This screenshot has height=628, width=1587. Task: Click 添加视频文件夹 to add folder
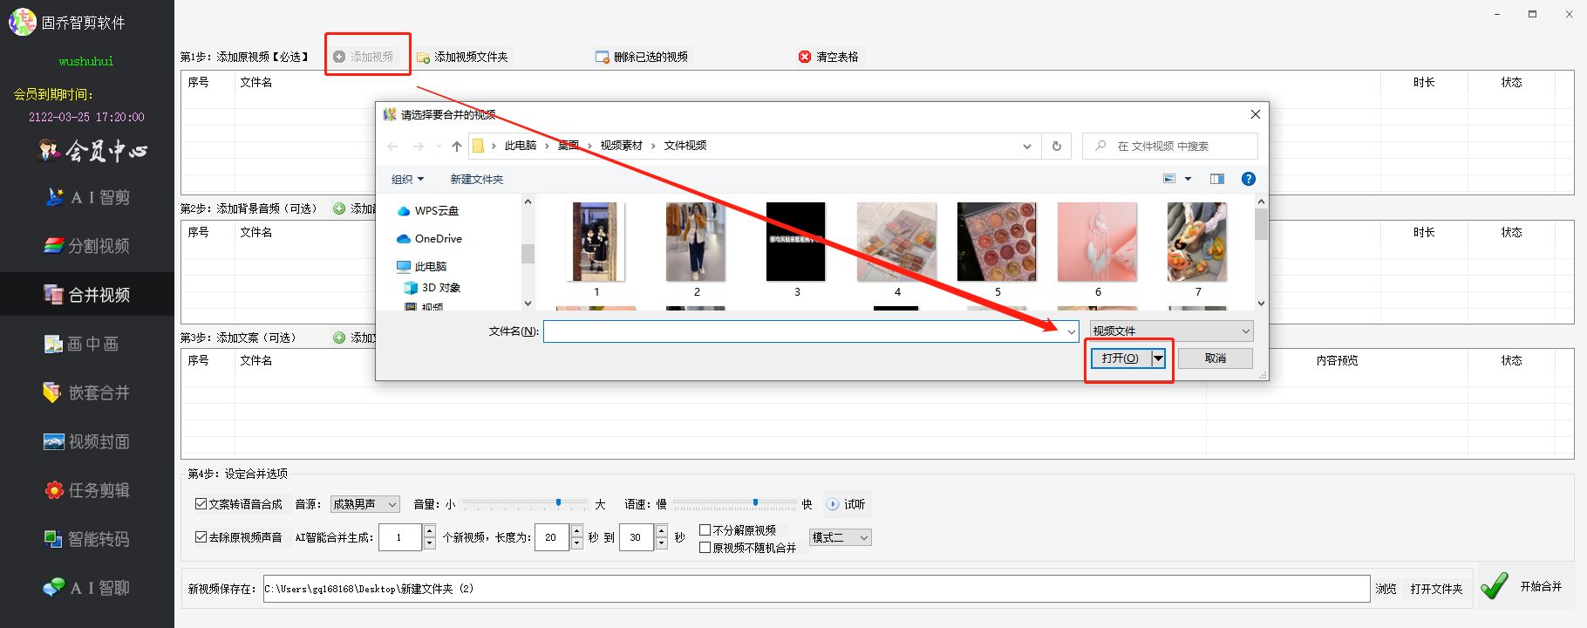click(x=462, y=57)
